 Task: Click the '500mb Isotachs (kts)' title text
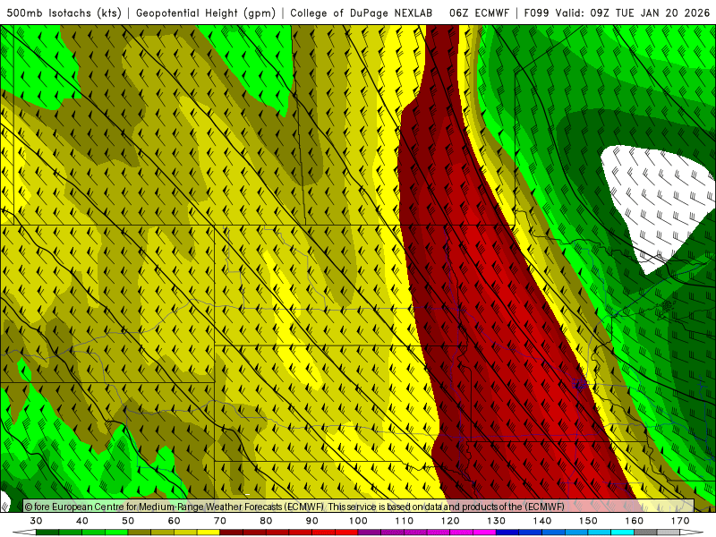(64, 13)
